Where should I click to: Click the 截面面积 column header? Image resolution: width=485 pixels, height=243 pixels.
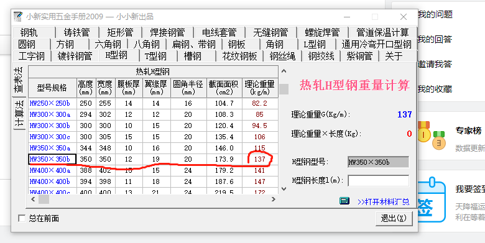(x=224, y=88)
